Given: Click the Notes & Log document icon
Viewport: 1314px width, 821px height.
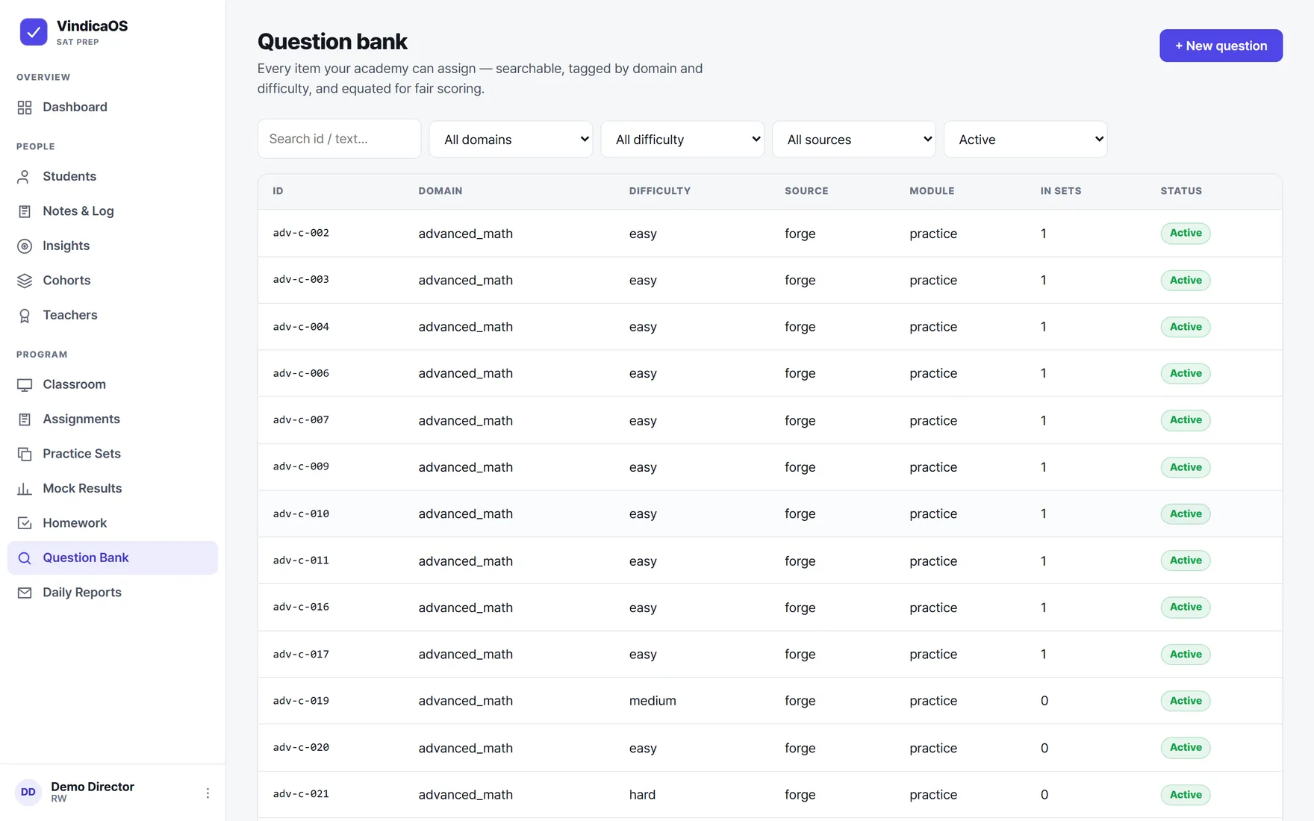Looking at the screenshot, I should tap(25, 211).
